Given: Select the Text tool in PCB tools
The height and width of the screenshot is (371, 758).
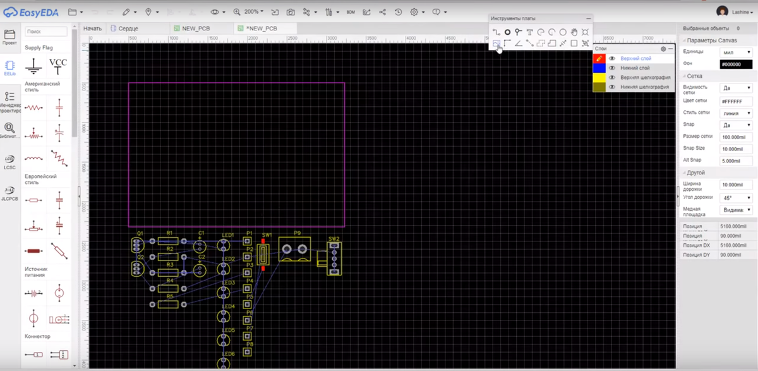Looking at the screenshot, I should (529, 32).
